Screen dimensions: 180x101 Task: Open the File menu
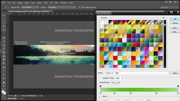(x=9, y=3)
